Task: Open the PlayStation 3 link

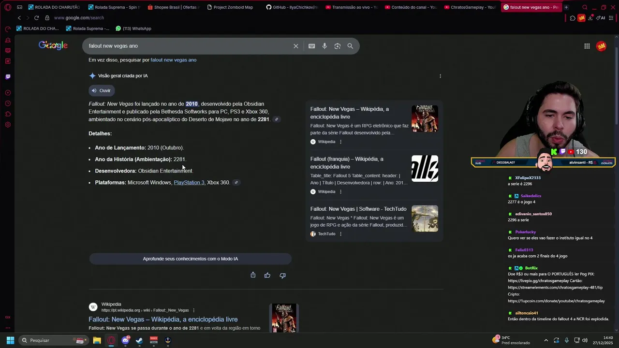Action: (x=189, y=182)
